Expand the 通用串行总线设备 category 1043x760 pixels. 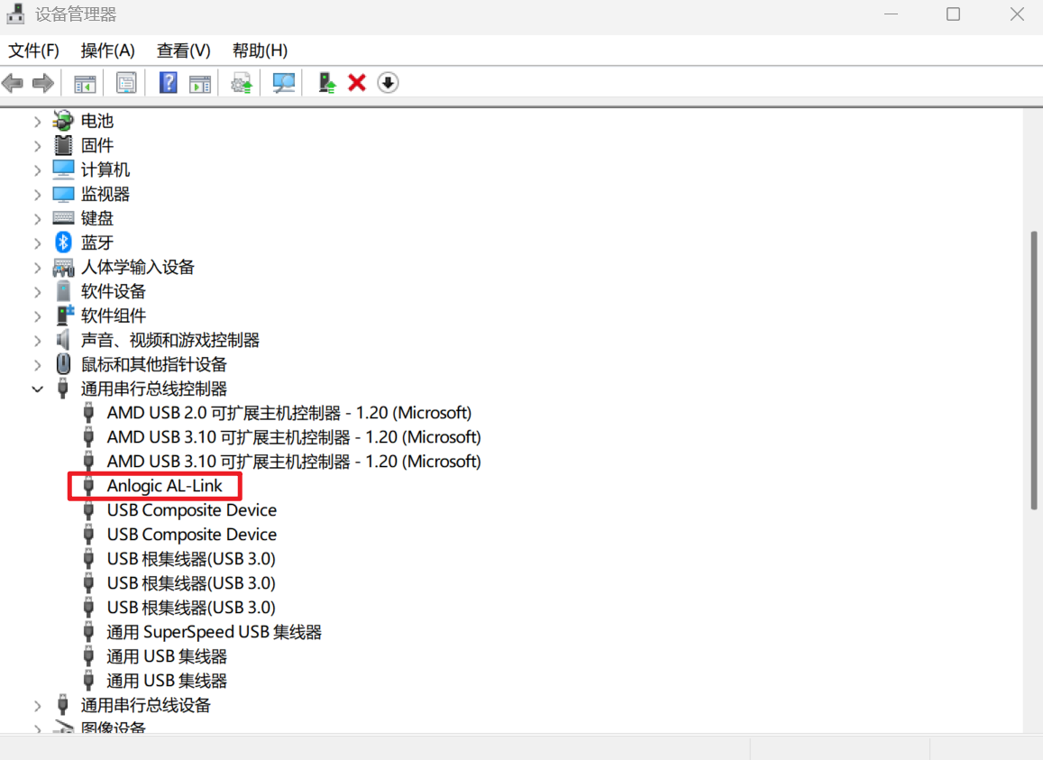pyautogui.click(x=37, y=705)
